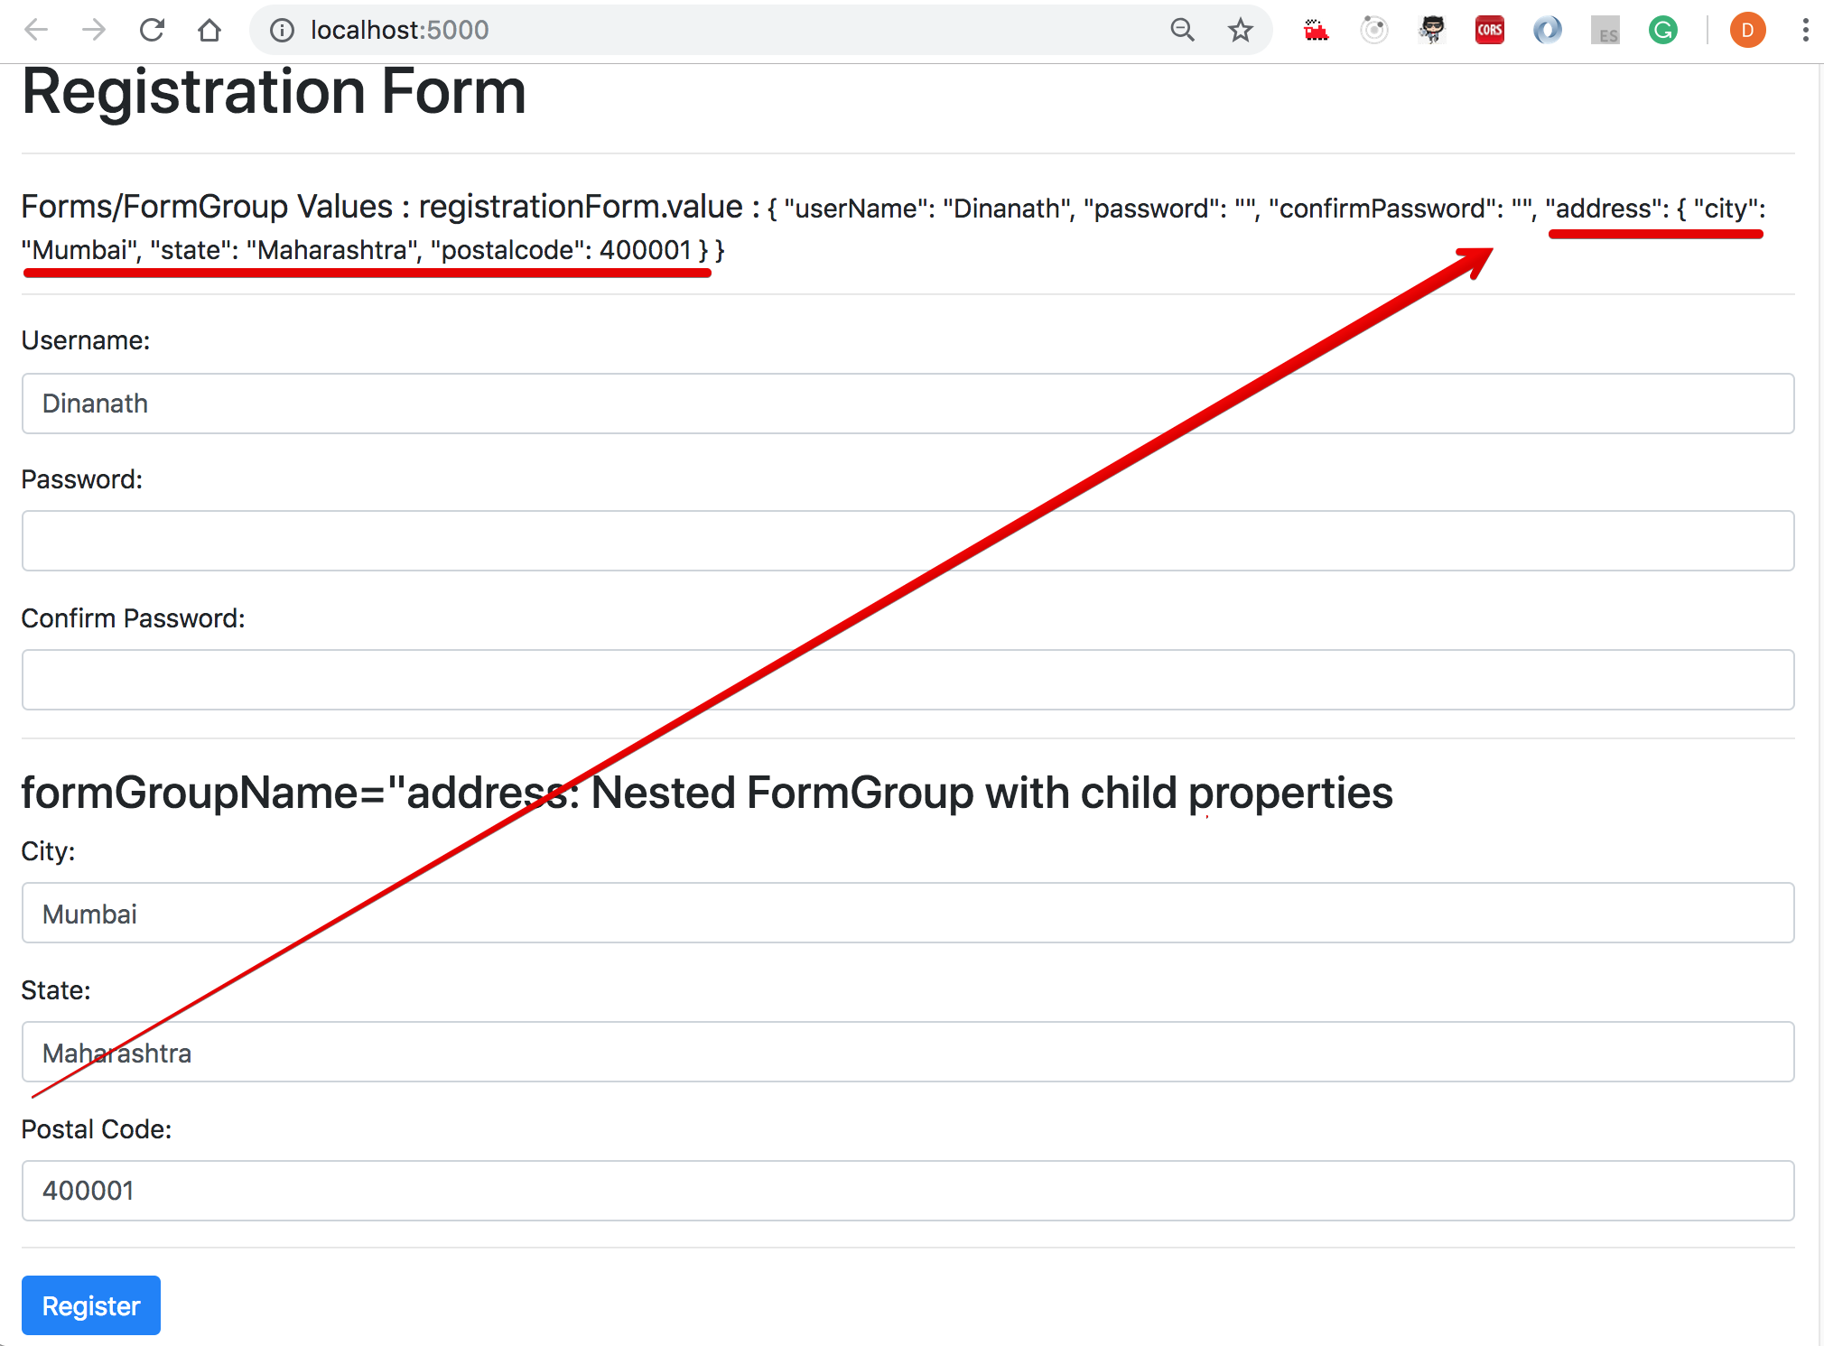Go to the browser home page
Screen dimensions: 1824x1346
tap(209, 31)
